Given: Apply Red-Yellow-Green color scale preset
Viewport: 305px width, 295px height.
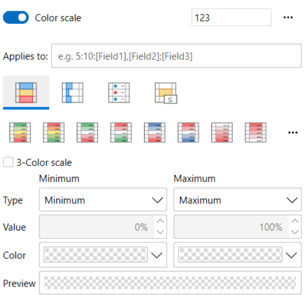Looking at the screenshot, I should click(54, 132).
